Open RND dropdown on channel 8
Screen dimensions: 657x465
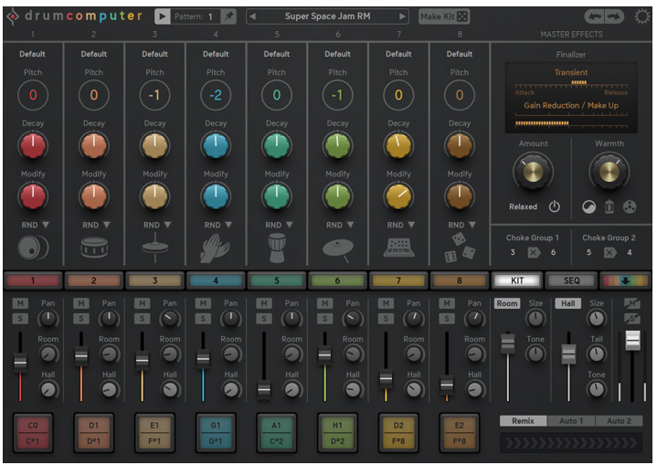(x=472, y=225)
